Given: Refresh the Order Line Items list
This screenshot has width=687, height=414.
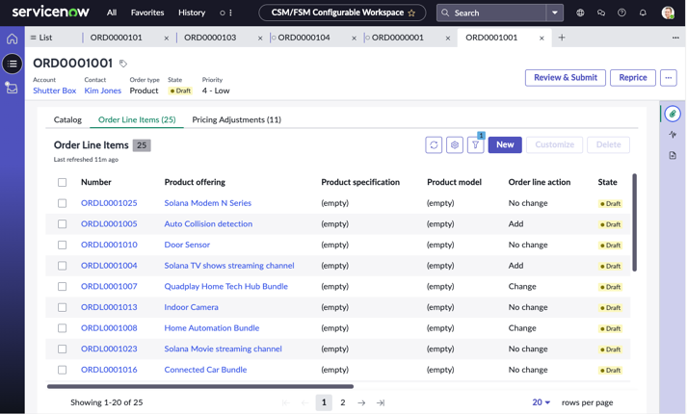Looking at the screenshot, I should pos(434,144).
